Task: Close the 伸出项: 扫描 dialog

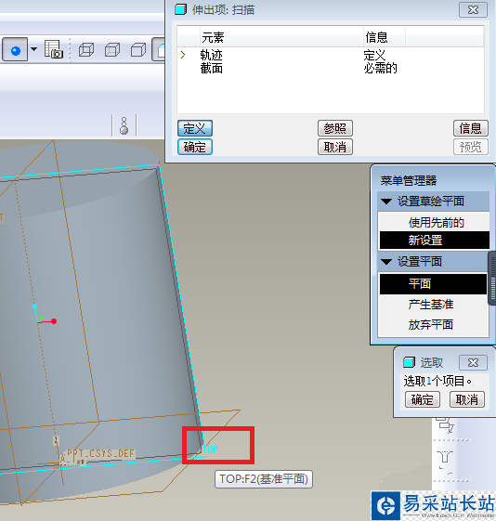Action: pos(473,10)
